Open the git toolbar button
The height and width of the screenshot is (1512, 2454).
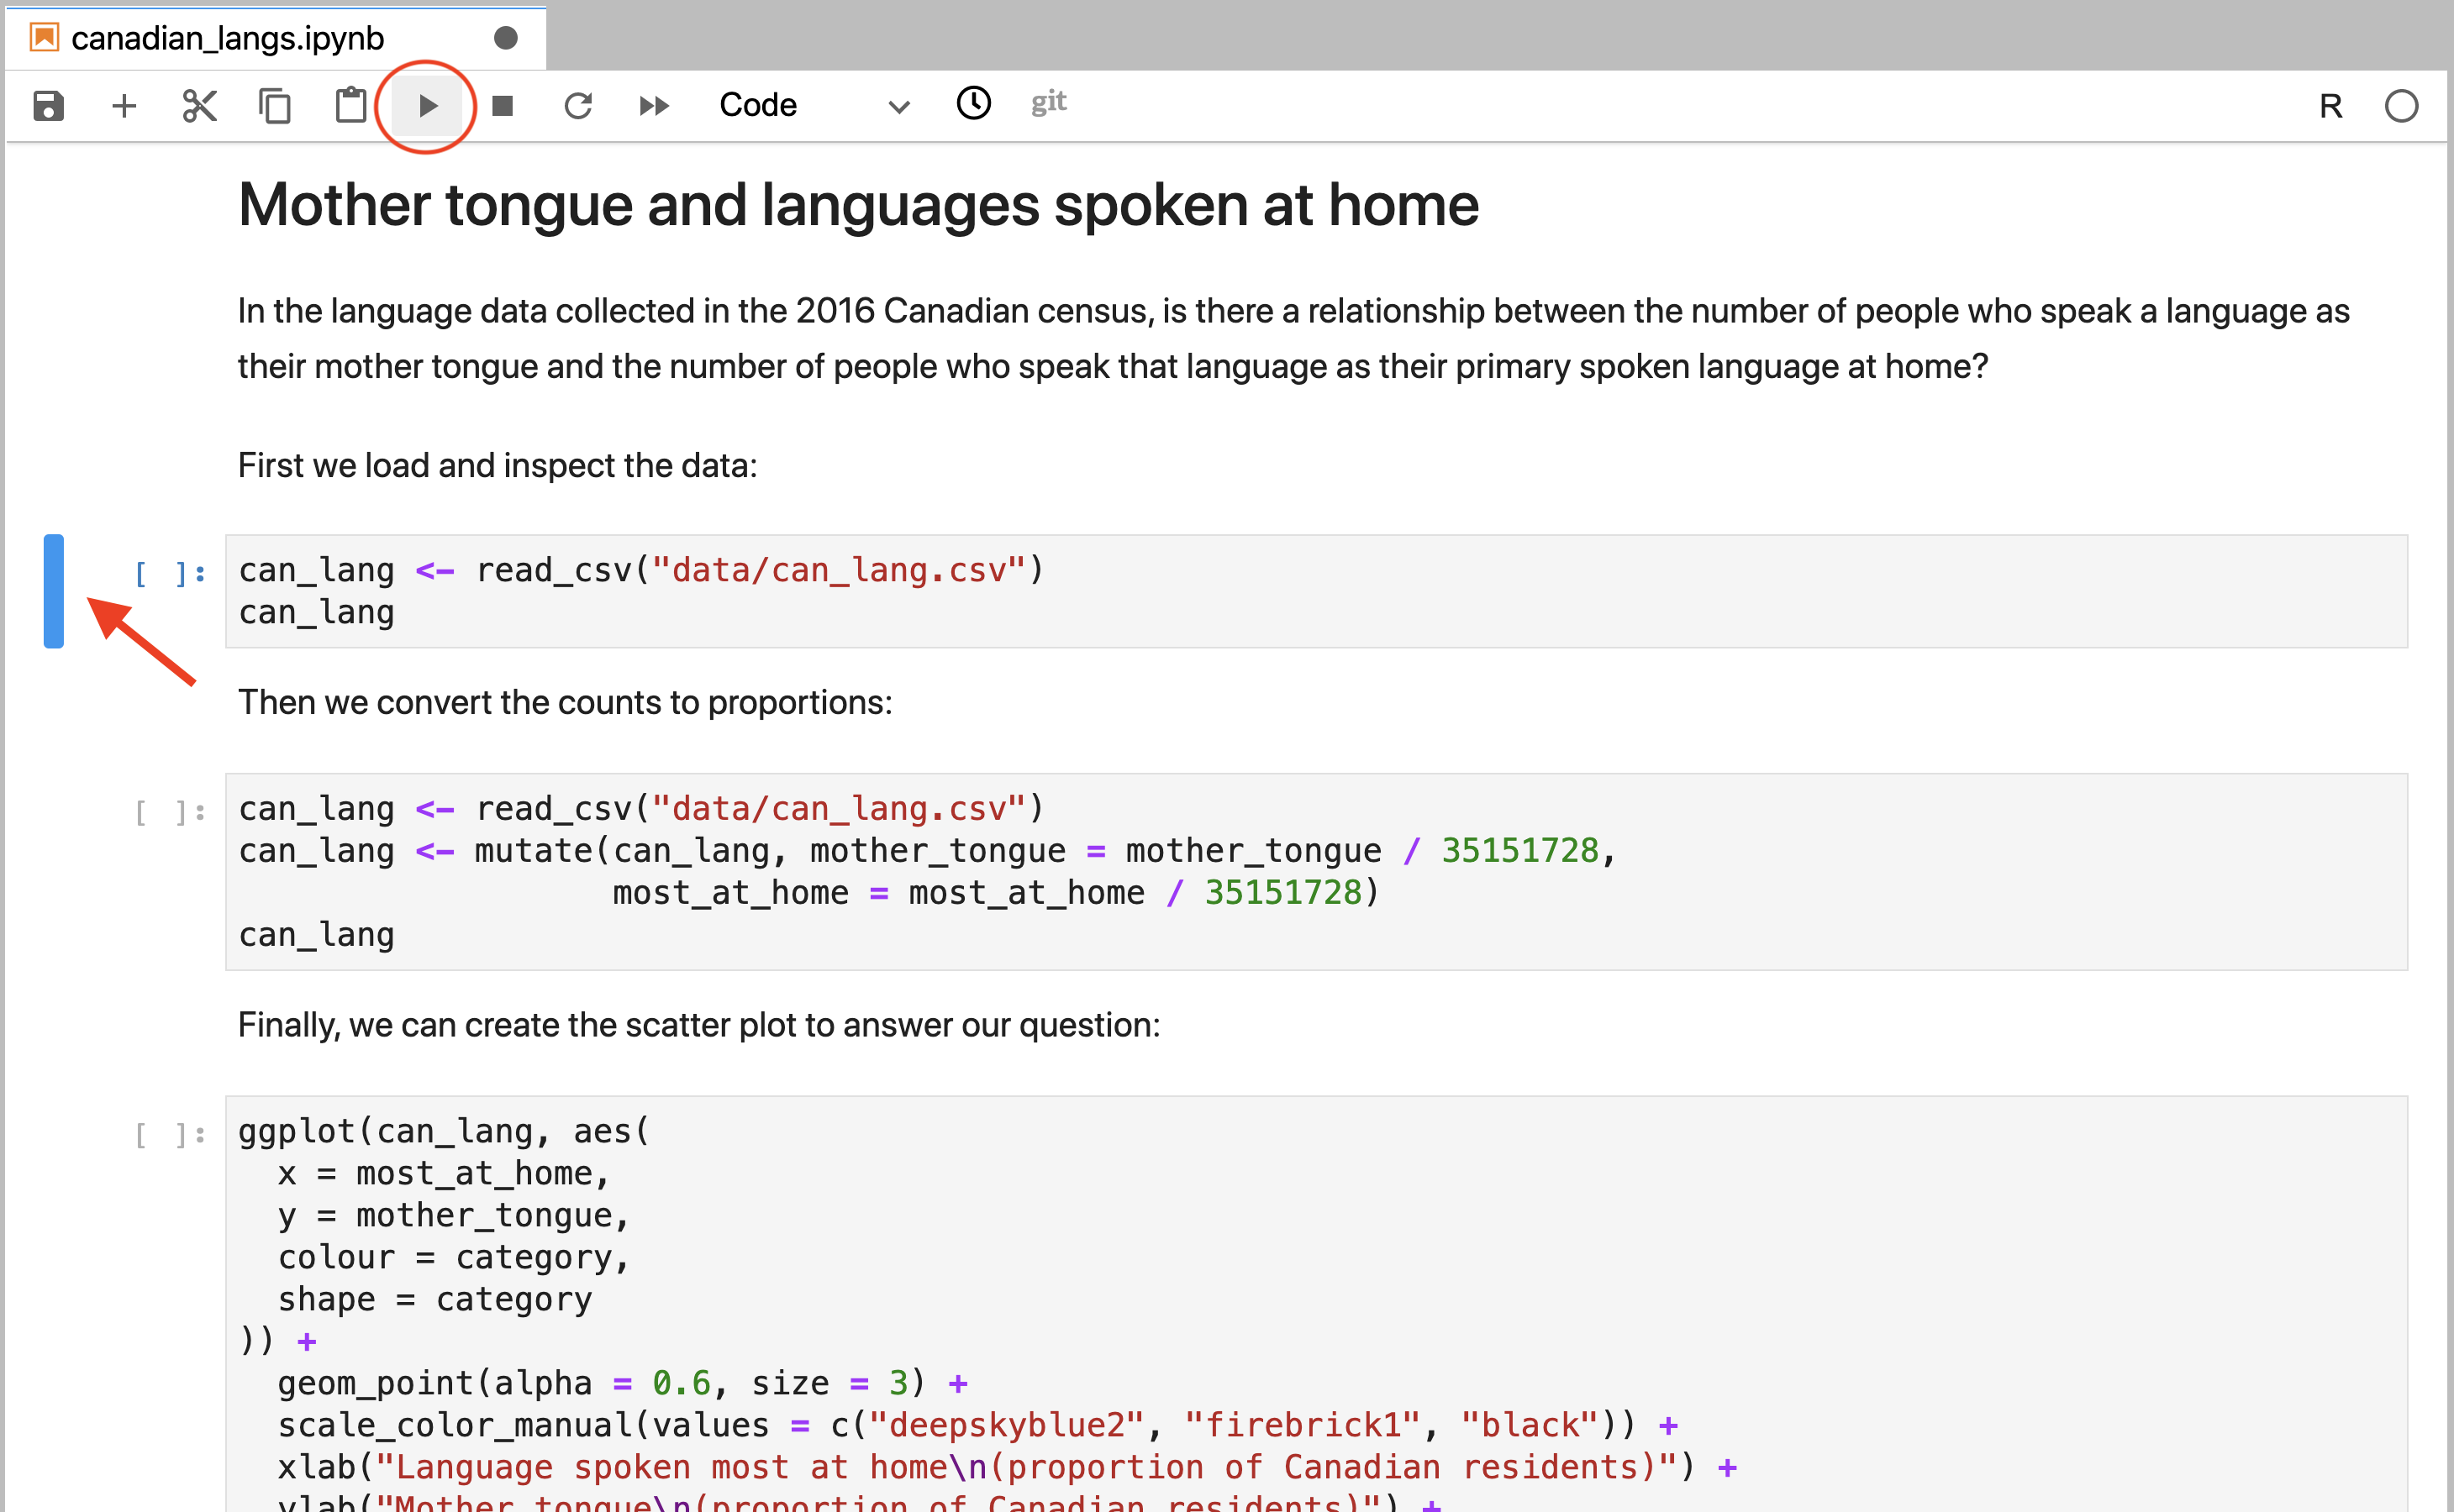(1049, 102)
